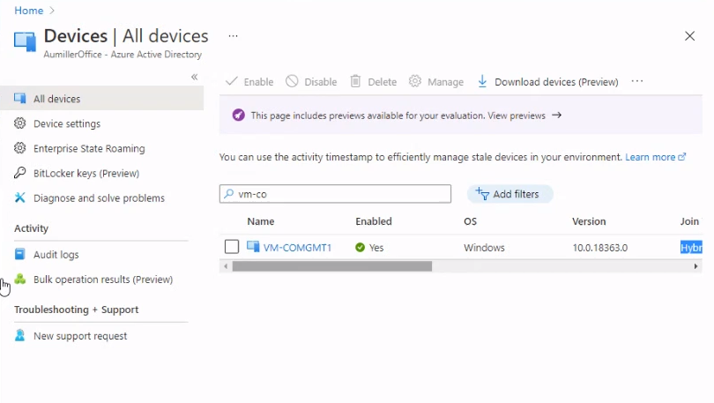Click the 10.0.18363.0 version cell
The height and width of the screenshot is (403, 714).
[599, 248]
